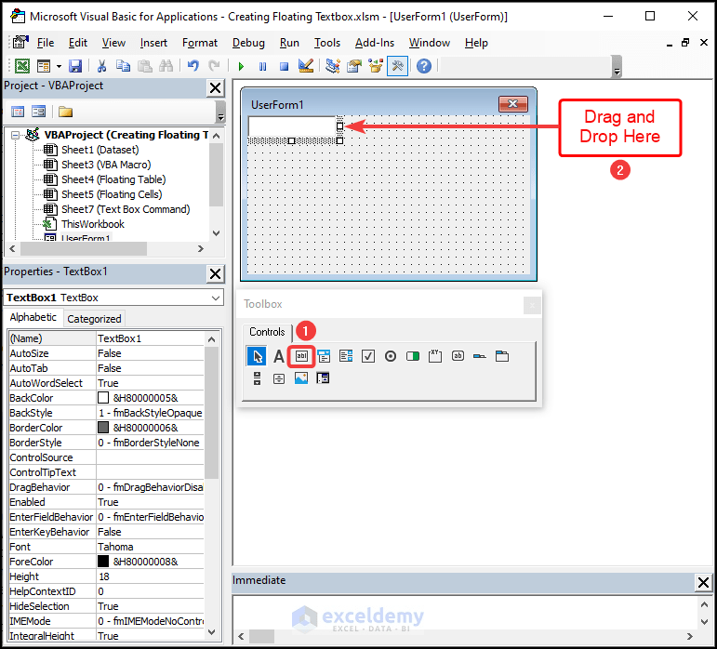This screenshot has width=717, height=649.
Task: Select the CommandButton control in Toolbox
Action: tap(458, 356)
